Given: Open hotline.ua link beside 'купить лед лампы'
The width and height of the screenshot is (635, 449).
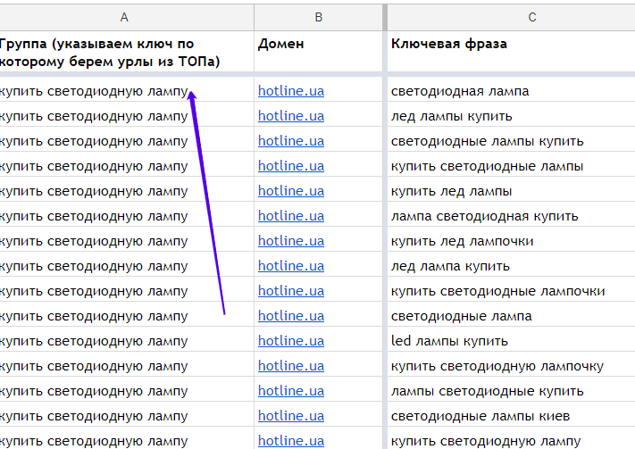Looking at the screenshot, I should tap(291, 191).
